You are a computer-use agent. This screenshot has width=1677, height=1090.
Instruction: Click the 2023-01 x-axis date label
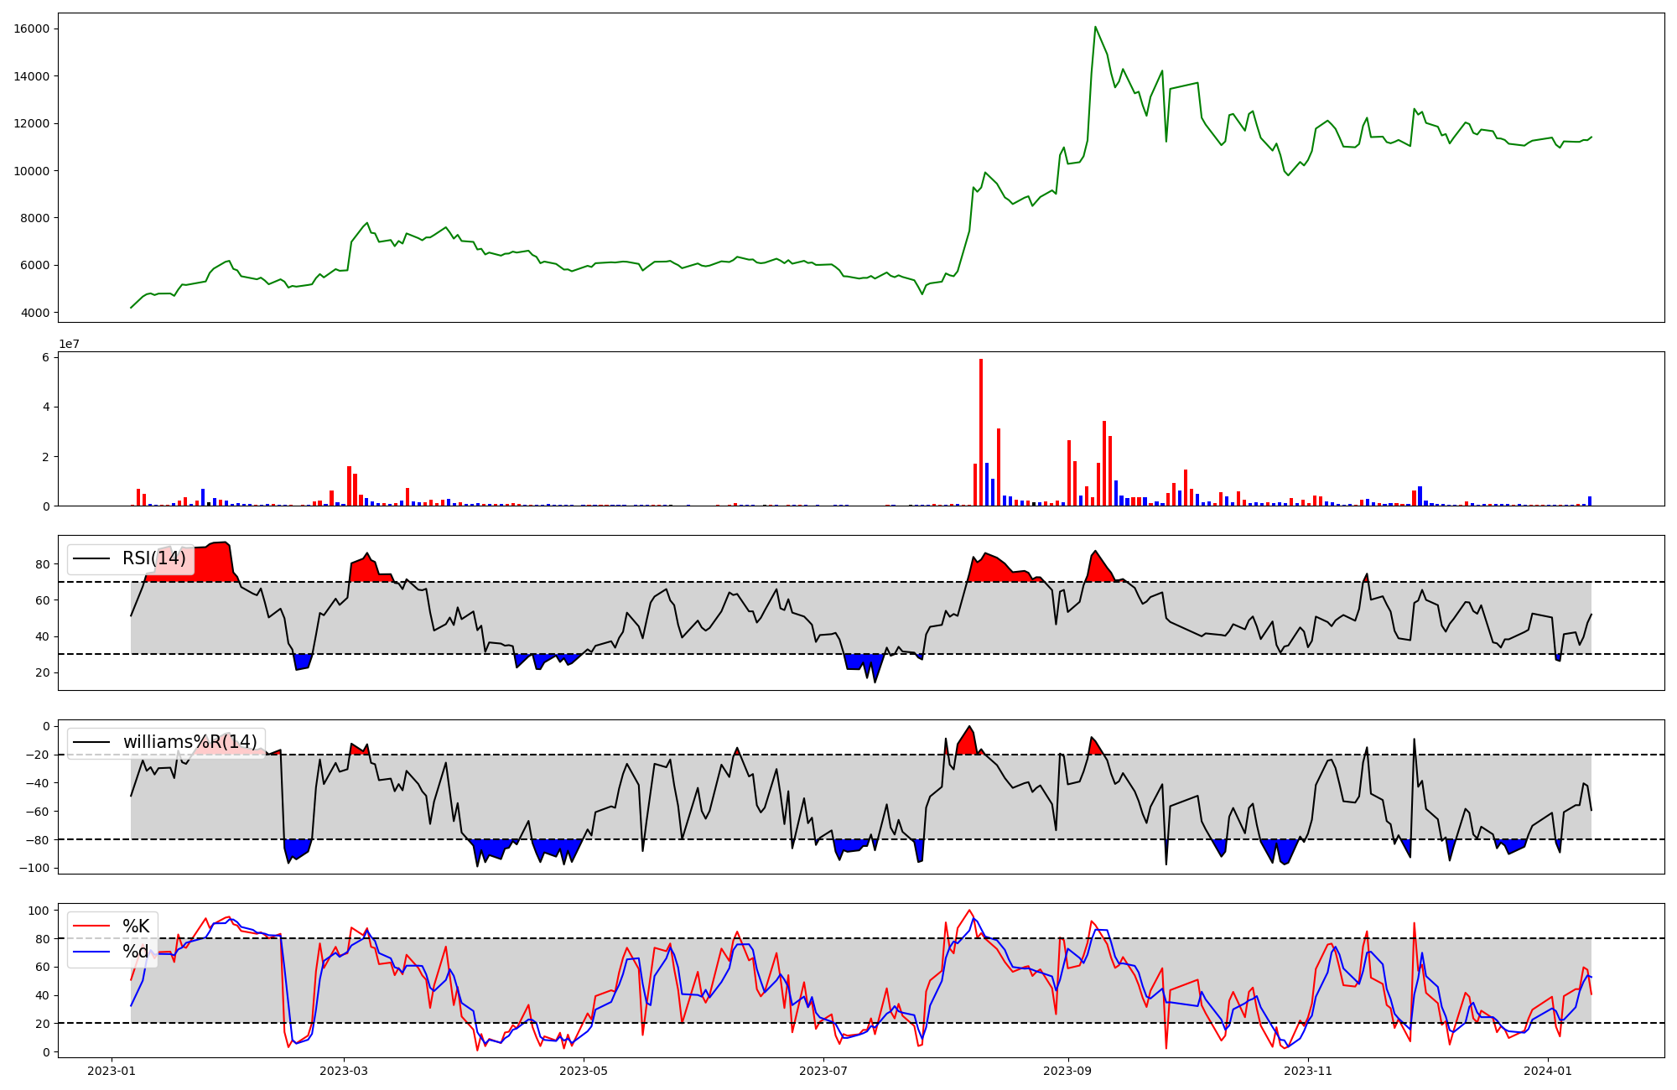coord(112,1071)
